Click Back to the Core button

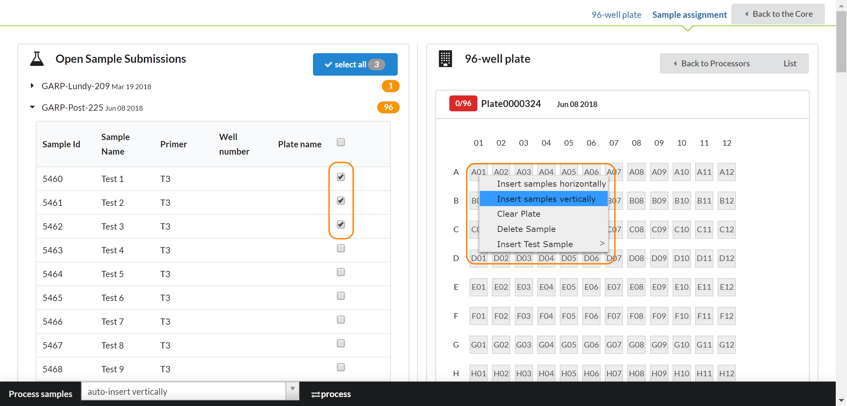click(x=778, y=14)
